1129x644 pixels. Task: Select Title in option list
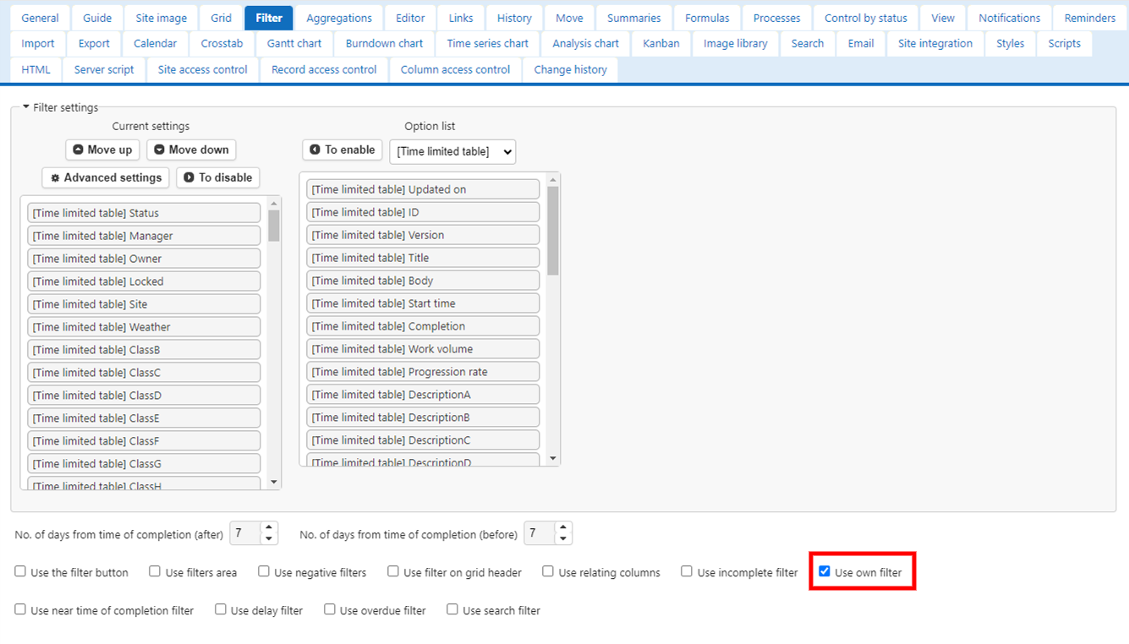423,258
